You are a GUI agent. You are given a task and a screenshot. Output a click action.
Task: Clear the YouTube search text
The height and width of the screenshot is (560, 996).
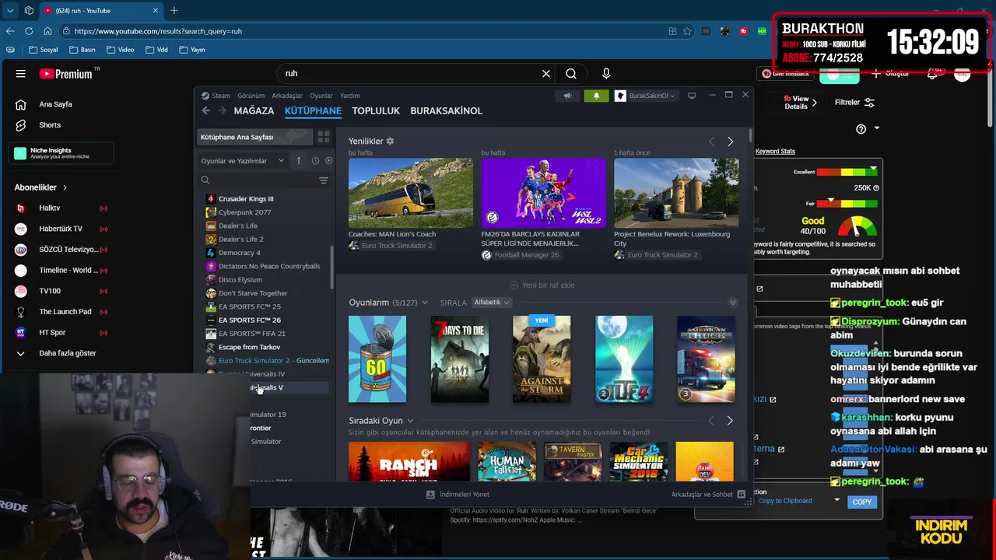pos(546,74)
